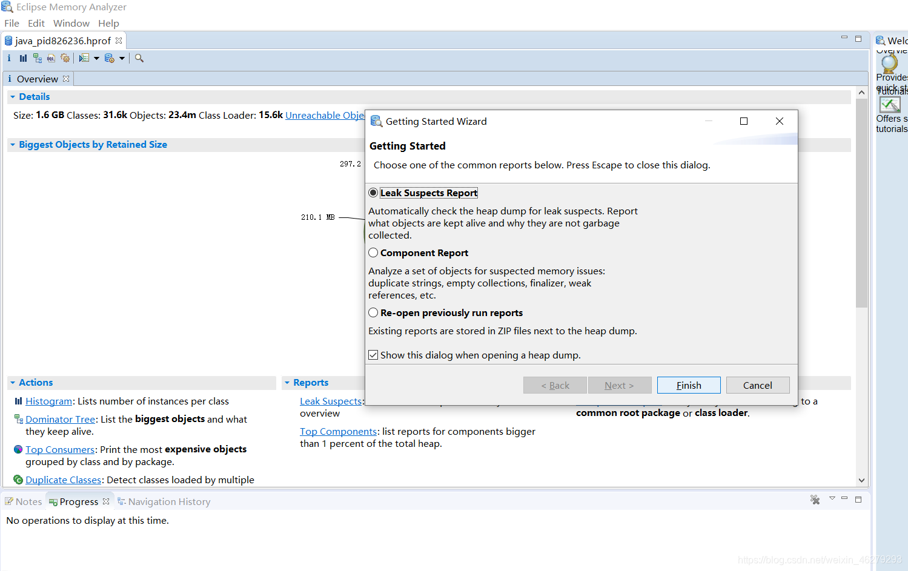
Task: Open the Top Components report link
Action: 339,431
